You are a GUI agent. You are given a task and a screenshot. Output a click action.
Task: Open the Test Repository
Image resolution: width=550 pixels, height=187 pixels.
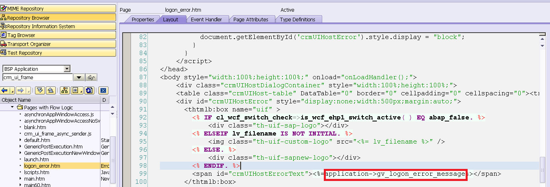58,53
